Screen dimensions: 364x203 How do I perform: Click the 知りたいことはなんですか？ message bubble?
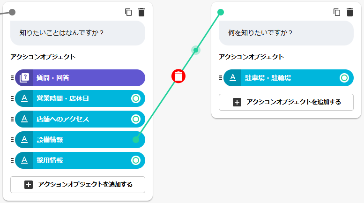coord(78,33)
